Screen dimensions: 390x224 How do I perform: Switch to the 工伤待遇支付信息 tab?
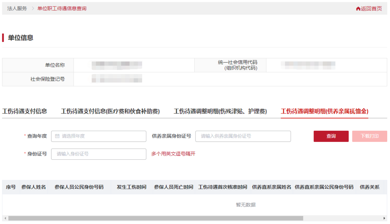[24, 111]
